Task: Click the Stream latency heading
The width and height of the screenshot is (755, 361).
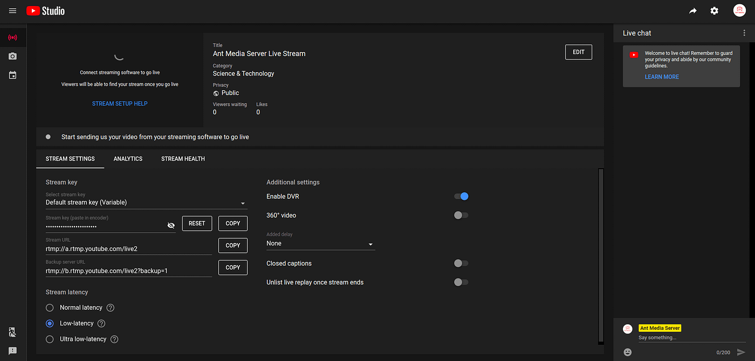Action: point(67,292)
